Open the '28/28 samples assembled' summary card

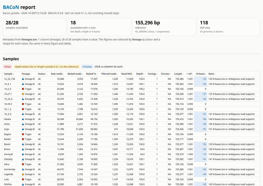(35, 26)
